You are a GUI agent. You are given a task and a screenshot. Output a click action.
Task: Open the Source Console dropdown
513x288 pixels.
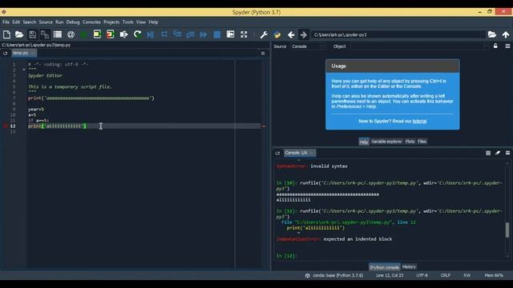pos(309,46)
